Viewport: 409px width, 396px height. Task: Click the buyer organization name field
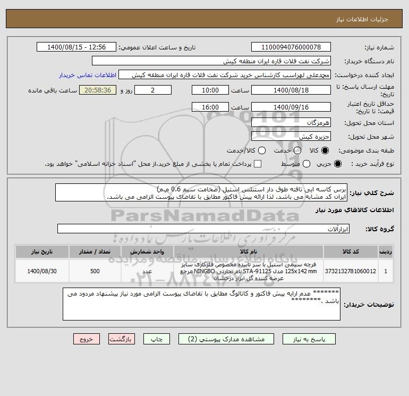coord(211,61)
